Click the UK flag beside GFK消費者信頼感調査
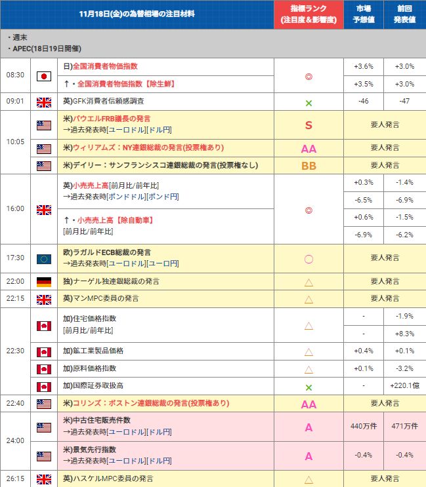 coord(44,102)
